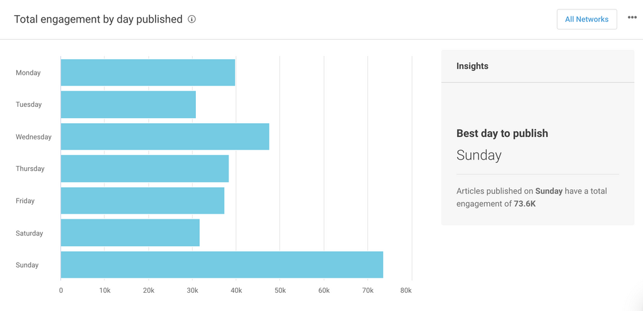Viewport: 643px width, 311px height.
Task: Click the Saturday axis label
Action: click(x=30, y=233)
